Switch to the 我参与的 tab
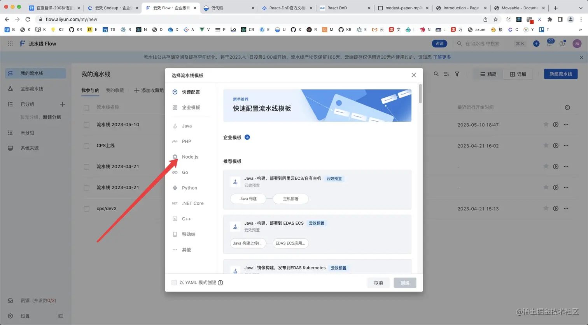This screenshot has width=588, height=325. pos(90,91)
